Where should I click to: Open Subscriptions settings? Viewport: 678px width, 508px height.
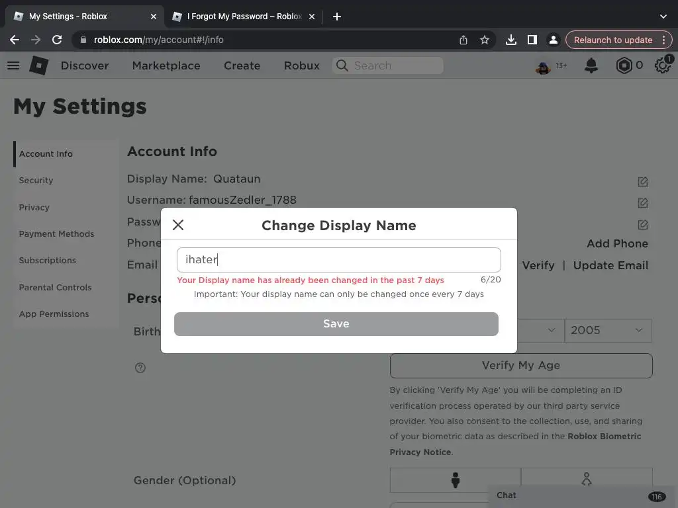point(48,261)
